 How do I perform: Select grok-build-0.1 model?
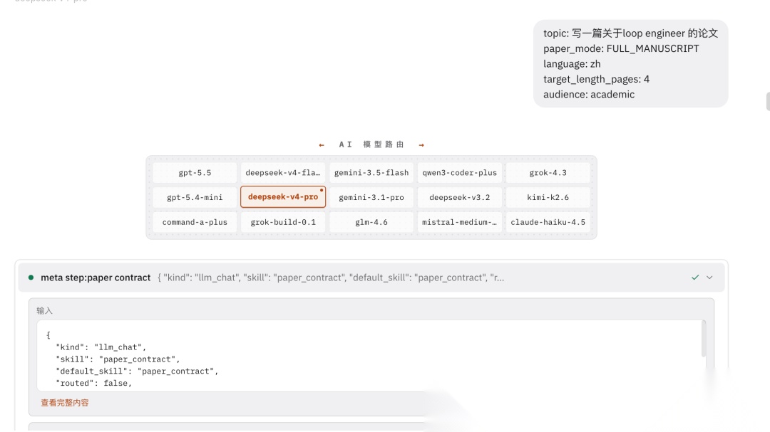pyautogui.click(x=283, y=222)
